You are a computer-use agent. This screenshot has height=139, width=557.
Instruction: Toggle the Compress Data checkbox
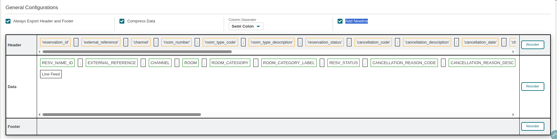[x=122, y=21]
